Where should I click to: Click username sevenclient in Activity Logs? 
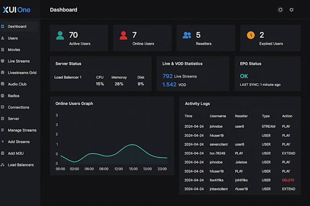(x=219, y=145)
